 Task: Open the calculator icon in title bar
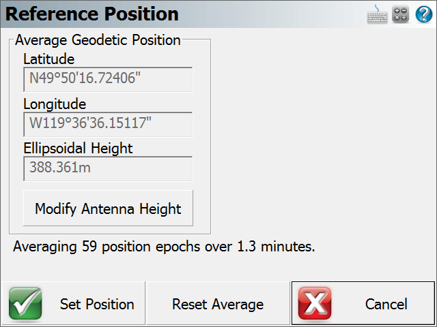tap(401, 14)
